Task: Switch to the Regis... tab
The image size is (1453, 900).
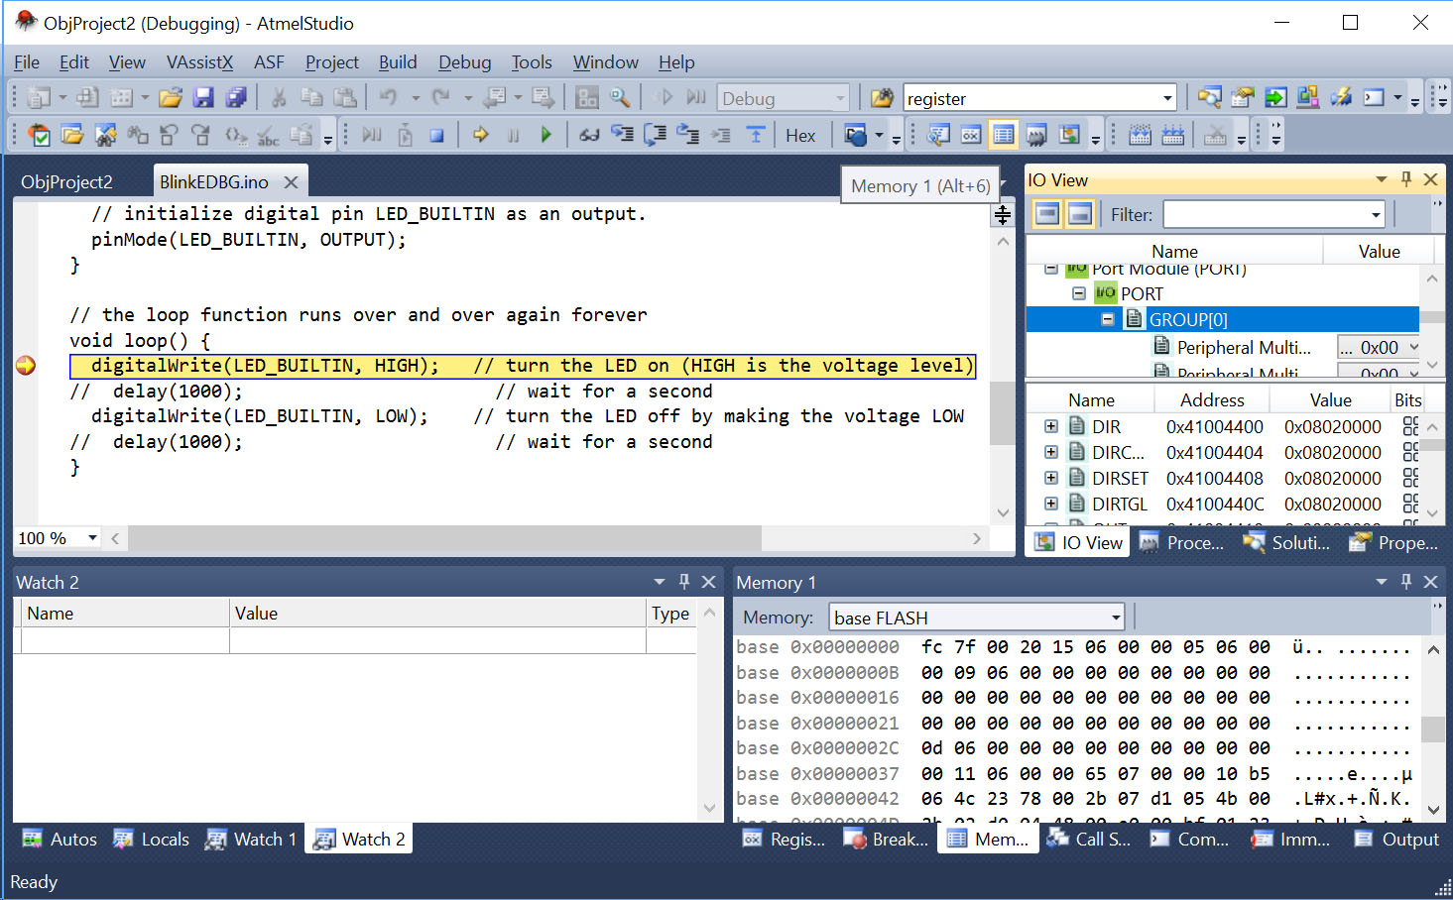Action: coord(785,840)
